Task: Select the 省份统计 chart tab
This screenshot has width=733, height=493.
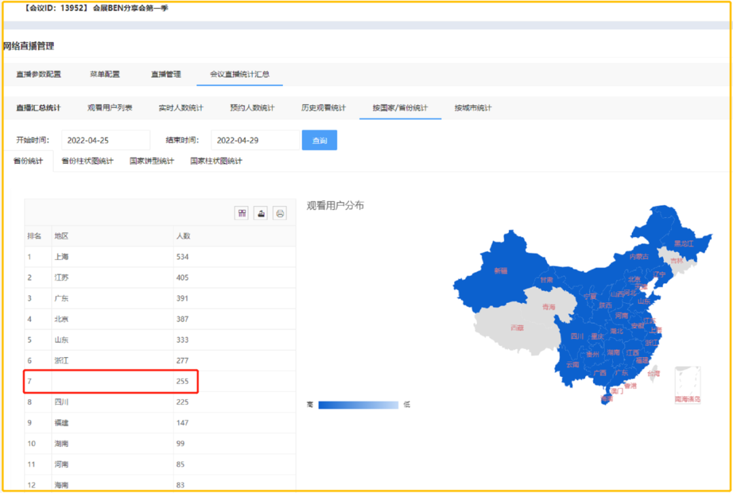Action: [x=28, y=161]
